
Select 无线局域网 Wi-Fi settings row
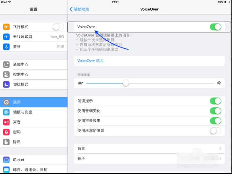coord(34,37)
